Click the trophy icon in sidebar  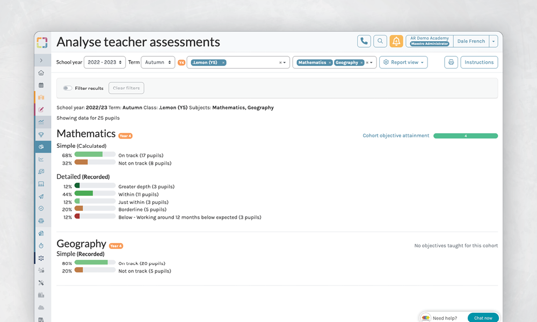(41, 134)
